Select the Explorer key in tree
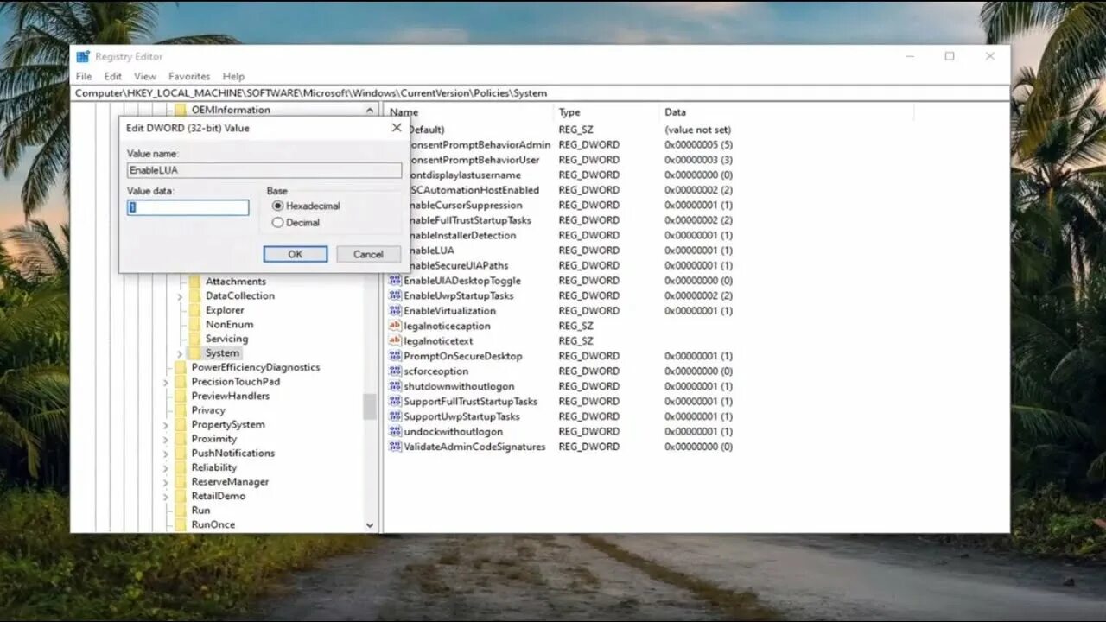Screen dimensions: 1106x622 click(225, 310)
